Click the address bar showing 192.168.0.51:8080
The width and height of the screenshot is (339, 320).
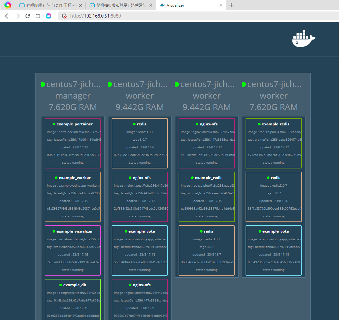point(198,16)
